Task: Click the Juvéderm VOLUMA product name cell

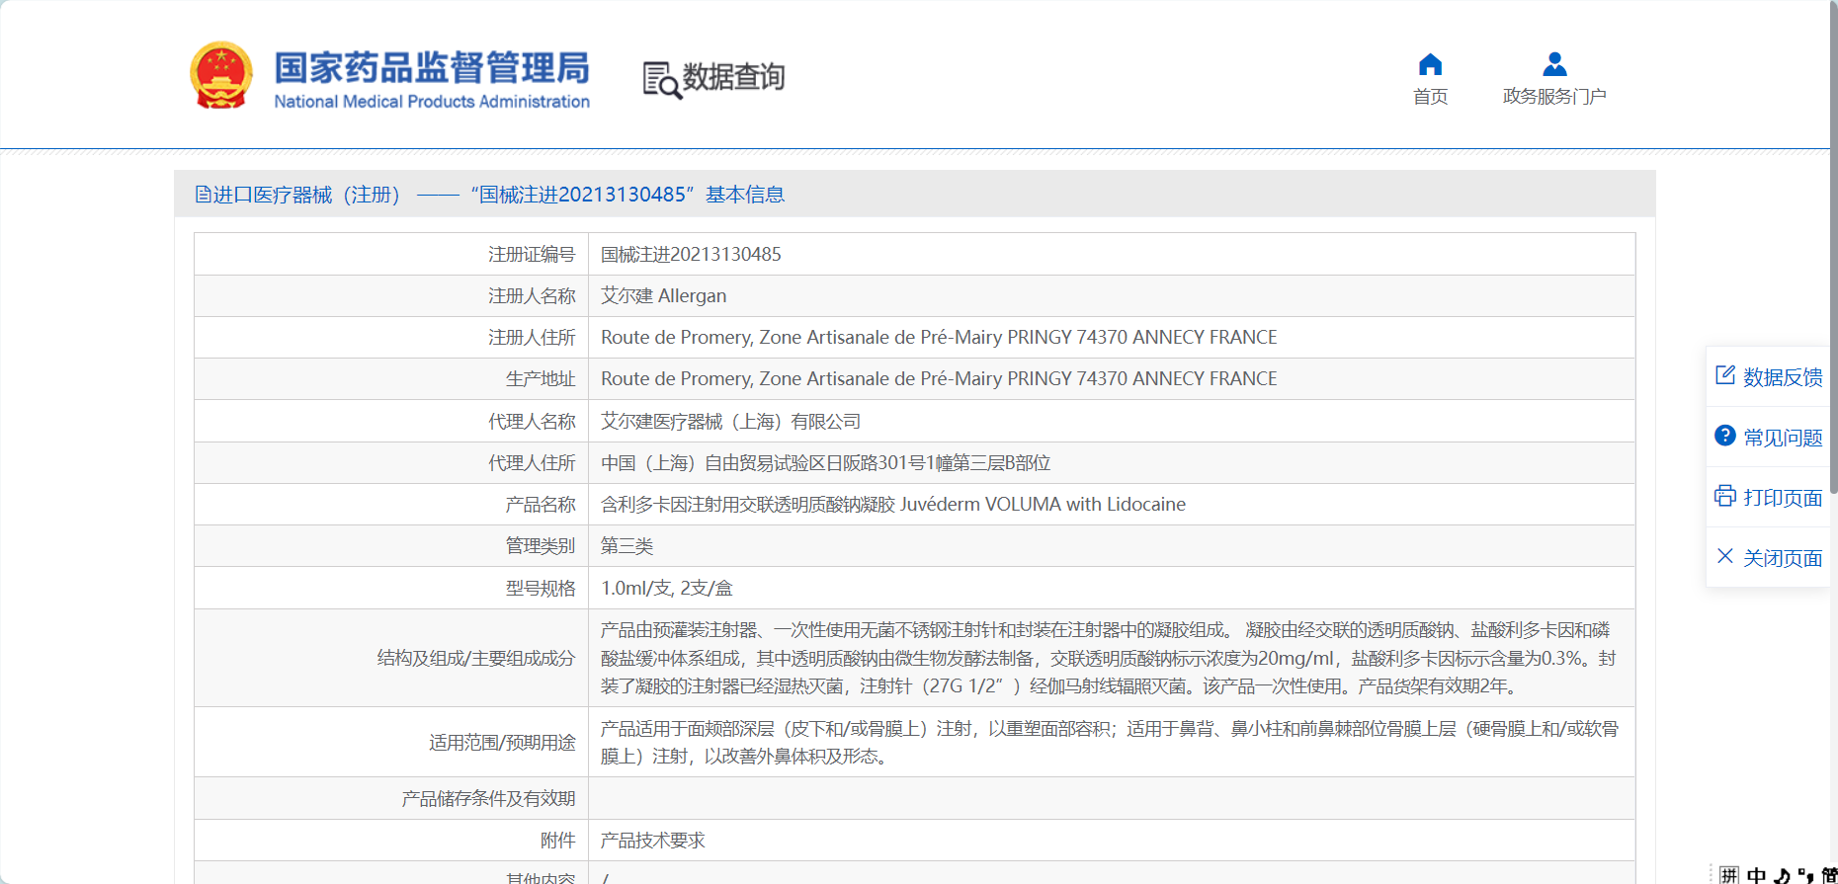Action: [892, 505]
